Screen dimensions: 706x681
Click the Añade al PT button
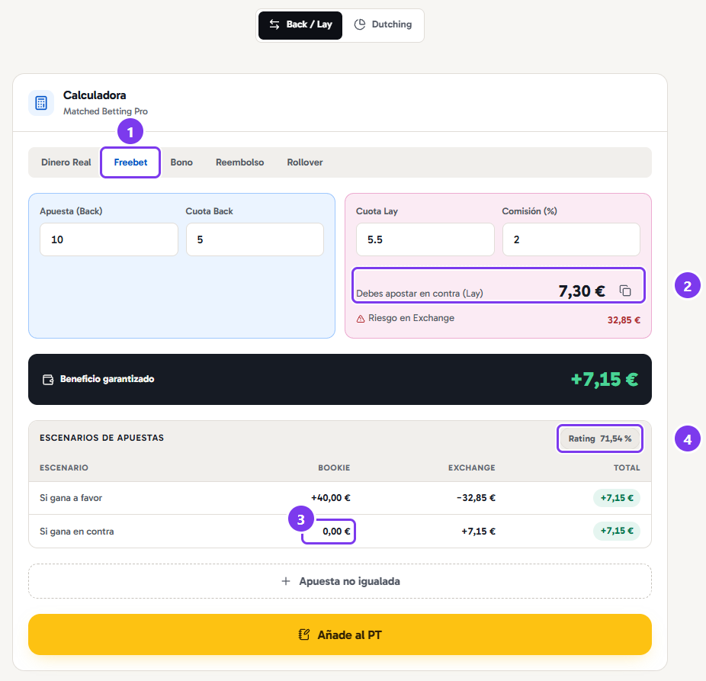tap(340, 634)
